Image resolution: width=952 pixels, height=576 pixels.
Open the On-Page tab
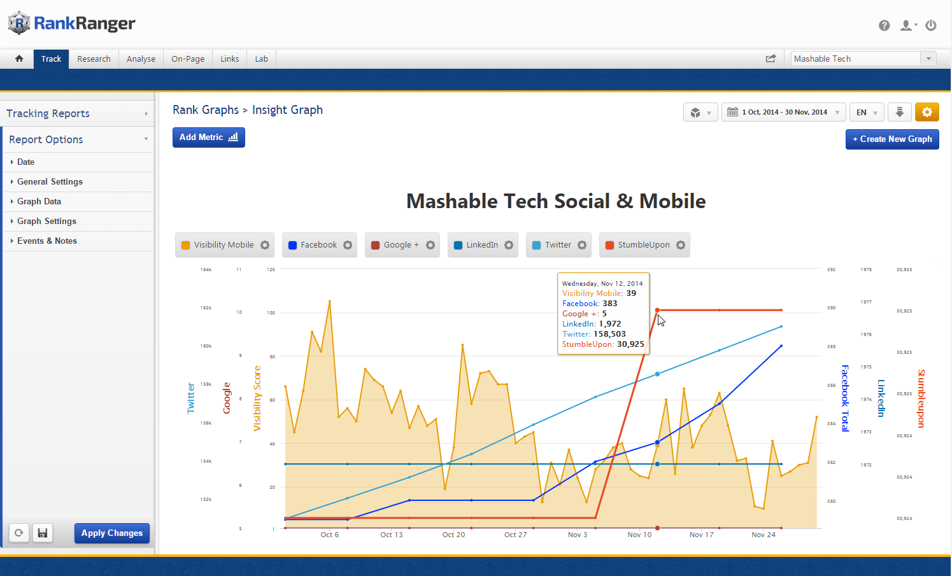pyautogui.click(x=188, y=59)
